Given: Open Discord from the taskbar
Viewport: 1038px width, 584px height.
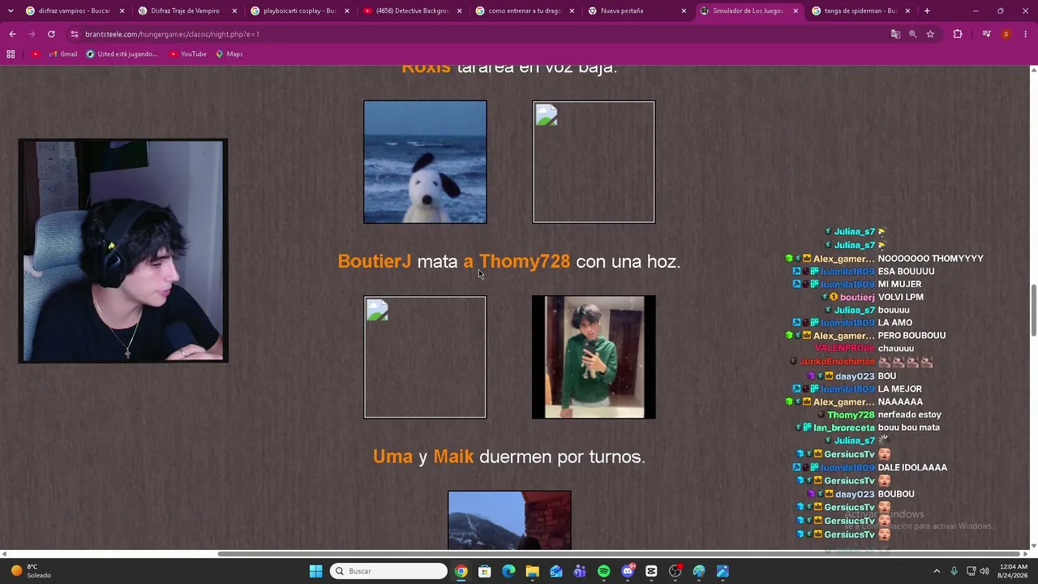Looking at the screenshot, I should click(x=628, y=571).
